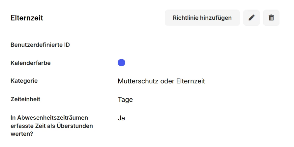The height and width of the screenshot is (147, 294).
Task: Open the editor using the pencil button
Action: pos(251,18)
